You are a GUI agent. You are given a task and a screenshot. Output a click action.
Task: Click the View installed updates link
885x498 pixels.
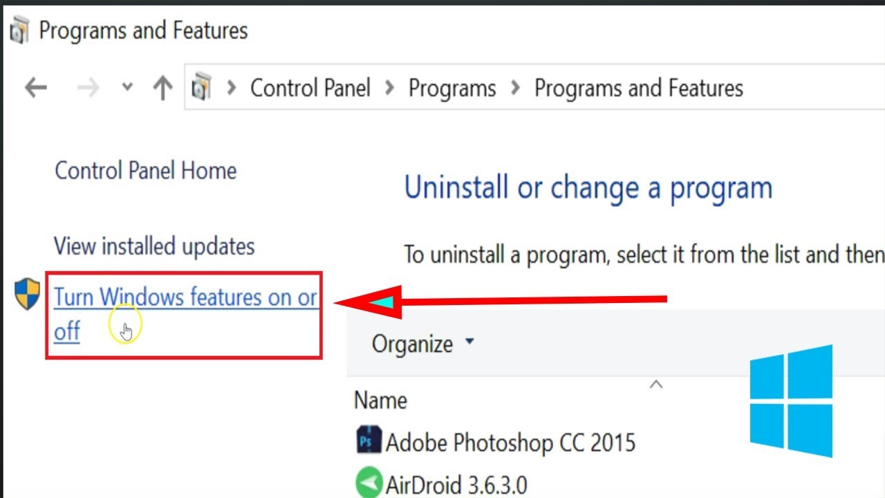[153, 246]
